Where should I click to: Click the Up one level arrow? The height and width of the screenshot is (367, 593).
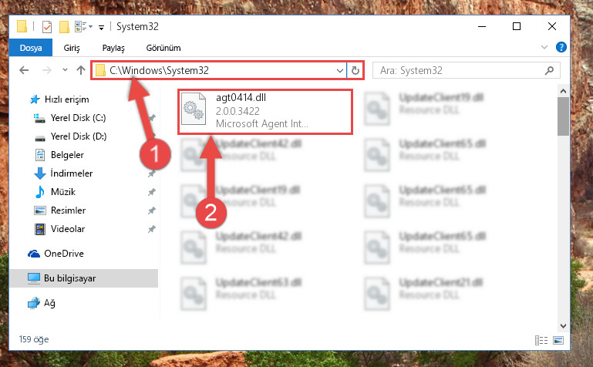(80, 70)
